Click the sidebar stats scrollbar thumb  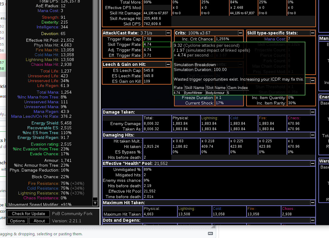[x=95, y=98]
